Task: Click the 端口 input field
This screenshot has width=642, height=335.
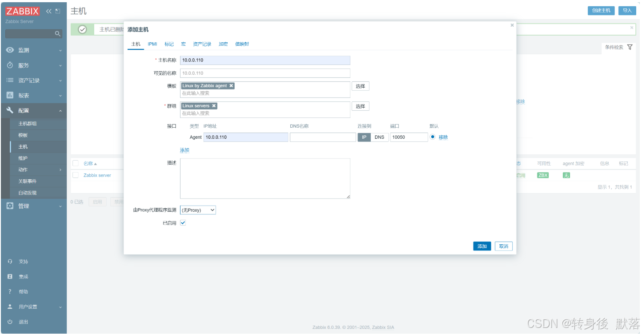Action: click(x=409, y=137)
